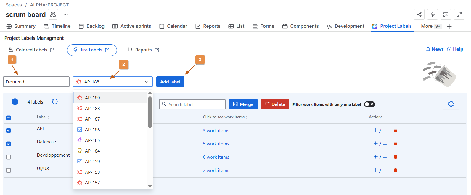
Task: Choose AP-187 bug in the dropdown list
Action: 110,119
